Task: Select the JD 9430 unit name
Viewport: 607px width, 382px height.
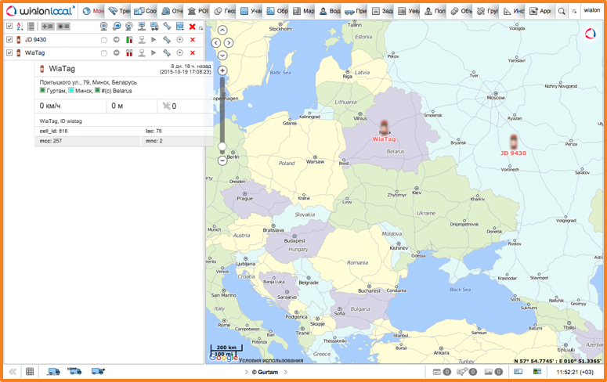Action: (x=35, y=39)
